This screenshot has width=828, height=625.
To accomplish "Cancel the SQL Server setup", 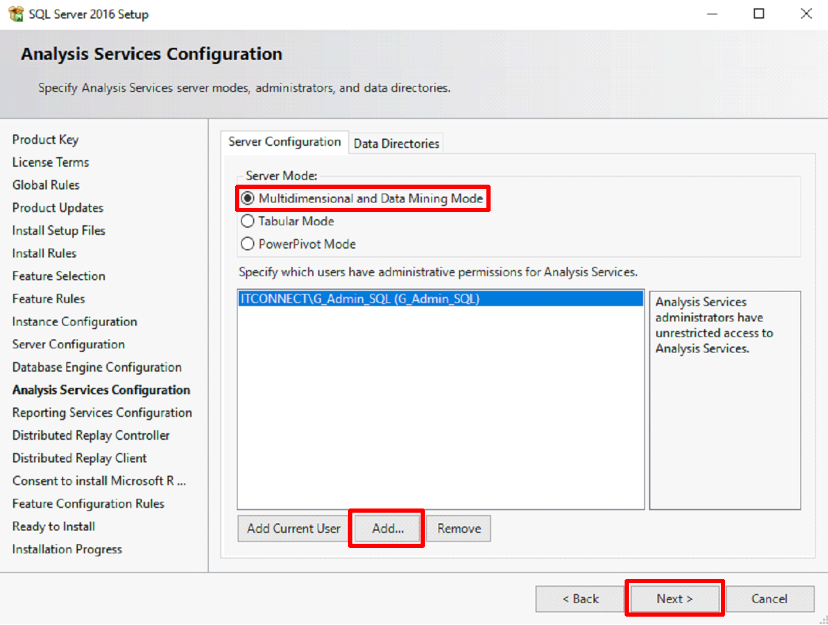I will [769, 599].
